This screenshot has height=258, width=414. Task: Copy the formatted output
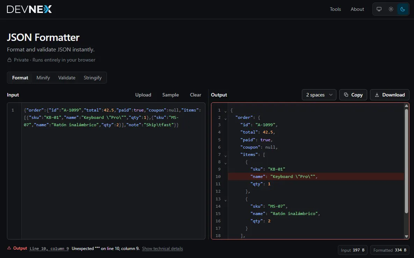coord(353,95)
